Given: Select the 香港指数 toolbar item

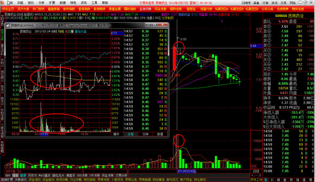Looking at the screenshot, I should [84, 9].
